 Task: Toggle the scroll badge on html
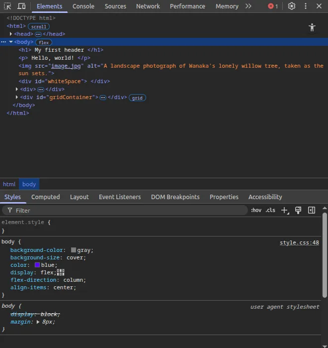pyautogui.click(x=39, y=26)
